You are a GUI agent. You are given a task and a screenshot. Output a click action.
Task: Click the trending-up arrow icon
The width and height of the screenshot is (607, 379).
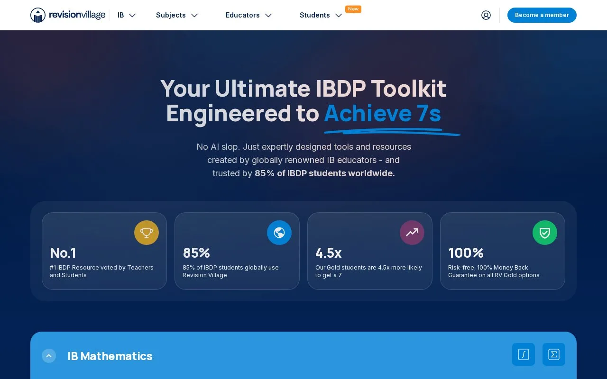pos(412,233)
